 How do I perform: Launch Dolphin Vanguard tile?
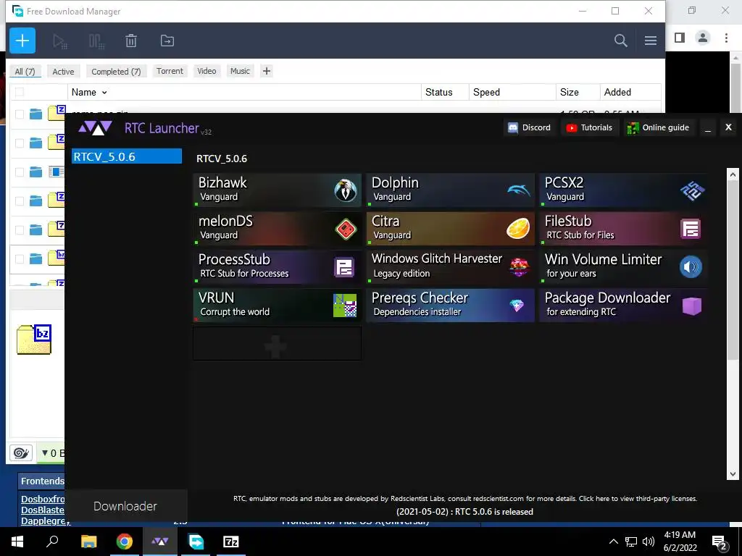(x=450, y=190)
